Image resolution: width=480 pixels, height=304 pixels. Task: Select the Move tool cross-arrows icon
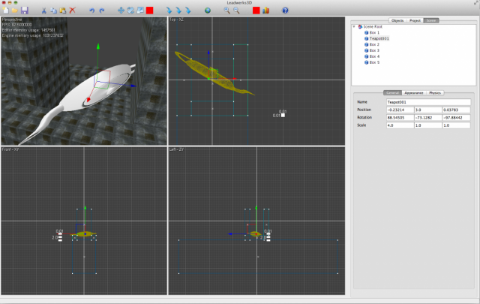click(x=122, y=11)
